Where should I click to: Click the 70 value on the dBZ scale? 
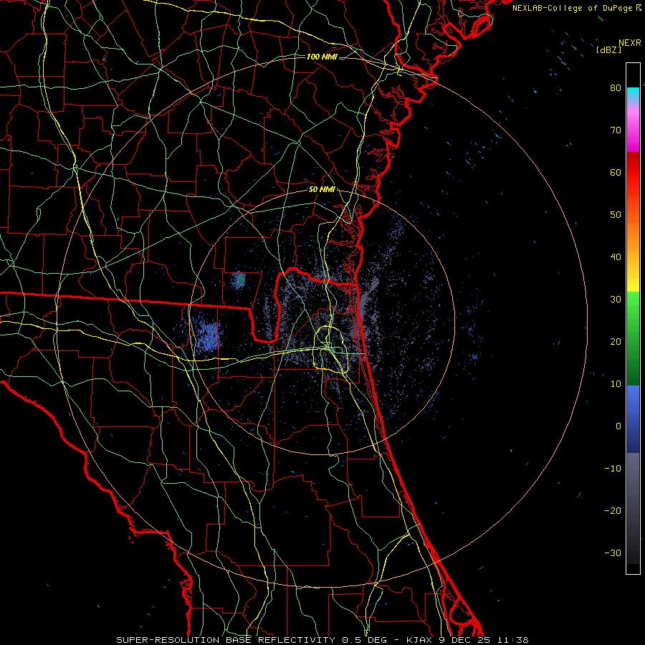616,130
